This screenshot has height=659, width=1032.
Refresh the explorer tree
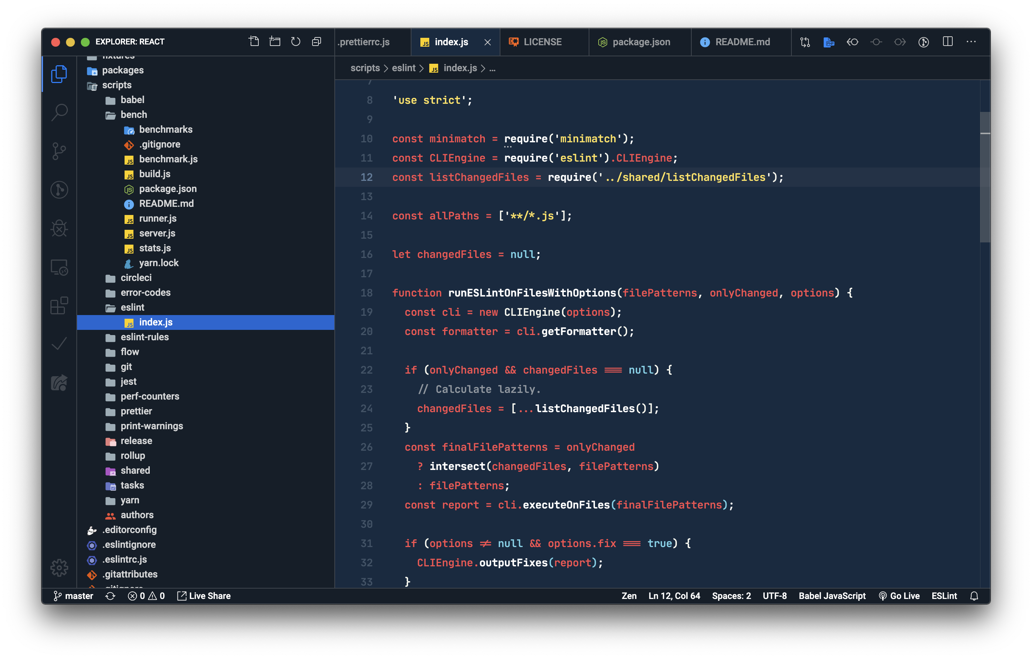point(296,42)
